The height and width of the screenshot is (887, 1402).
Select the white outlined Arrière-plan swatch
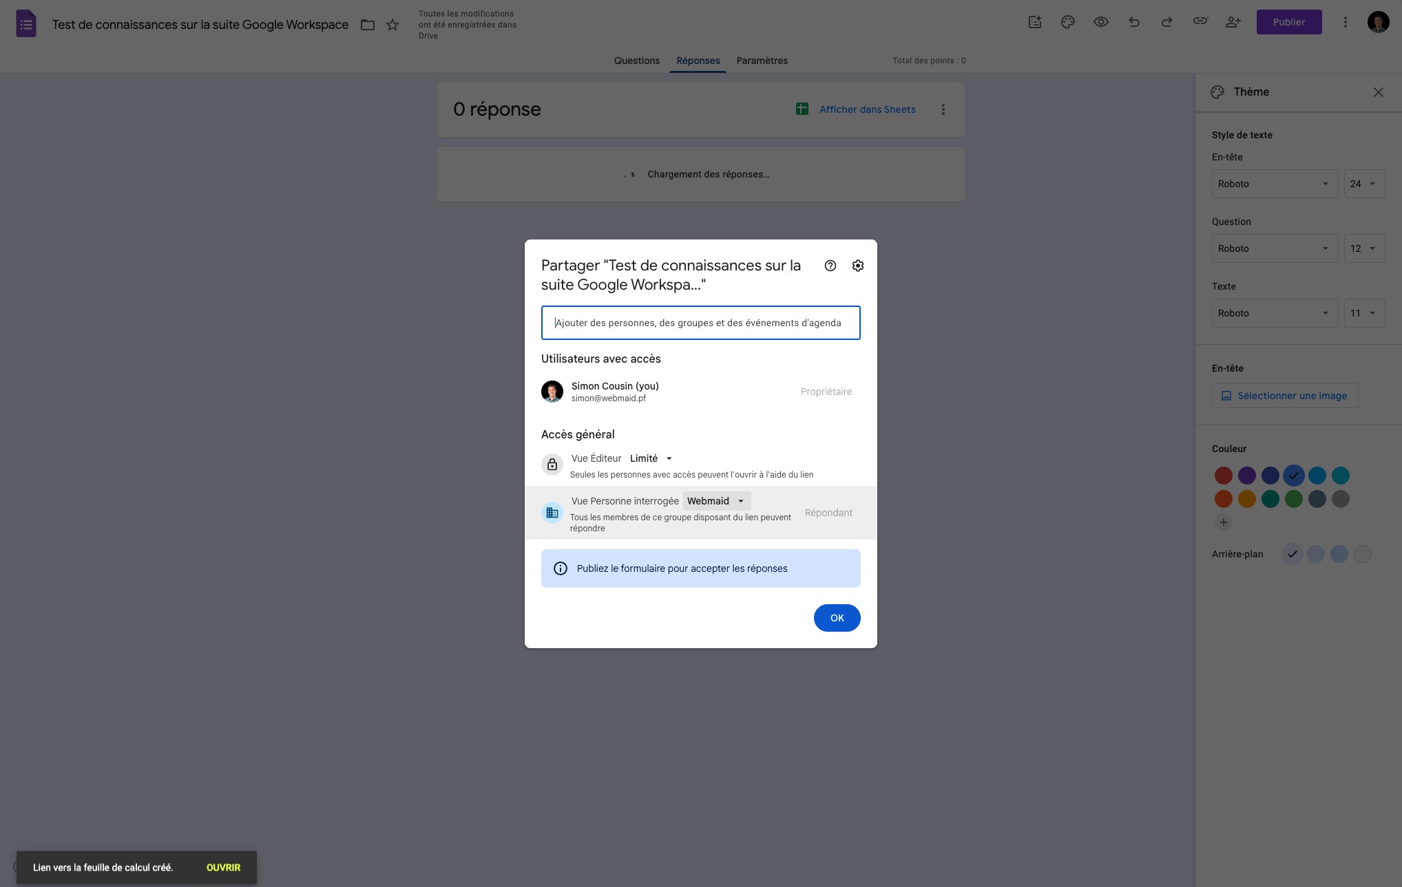(1363, 554)
